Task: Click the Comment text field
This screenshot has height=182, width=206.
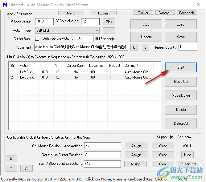Action: [81, 47]
